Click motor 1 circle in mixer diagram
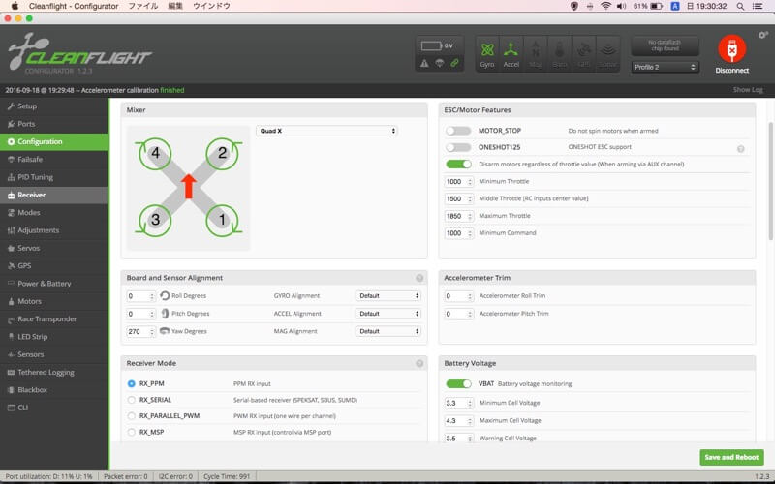The image size is (775, 484). (x=222, y=221)
